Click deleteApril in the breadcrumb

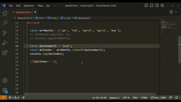[84, 18]
